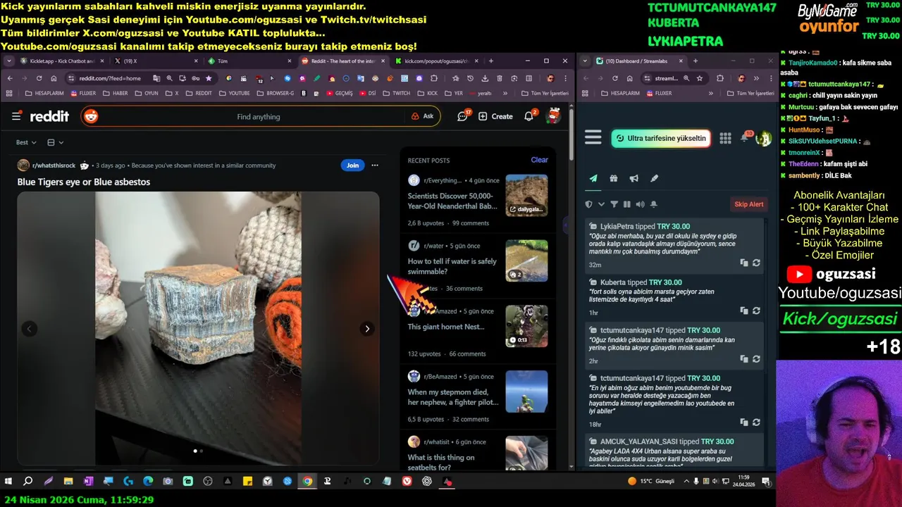Clear the Recent Posts list
Screen dimensions: 902x507
tap(539, 160)
